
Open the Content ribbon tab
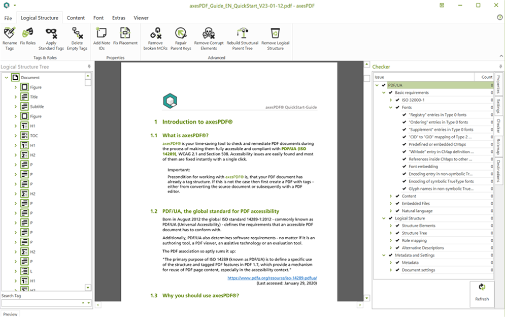(76, 18)
